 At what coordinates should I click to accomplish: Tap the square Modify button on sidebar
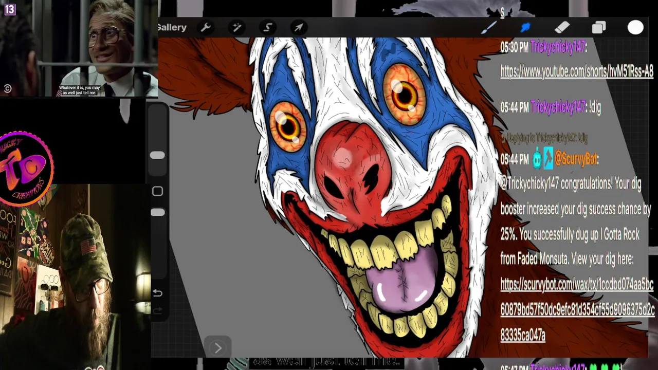[157, 191]
